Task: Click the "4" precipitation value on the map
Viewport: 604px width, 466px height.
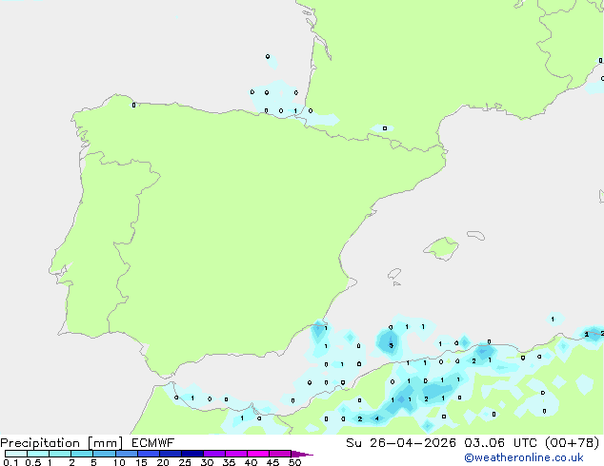Action: (376, 418)
